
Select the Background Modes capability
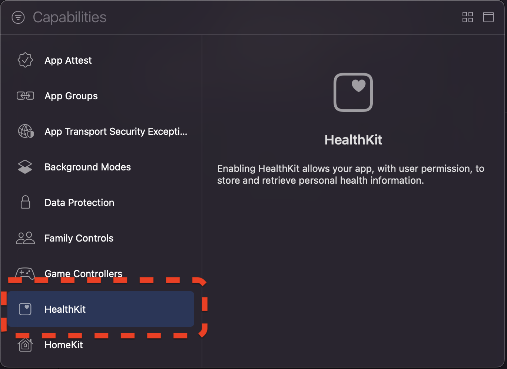coord(87,167)
